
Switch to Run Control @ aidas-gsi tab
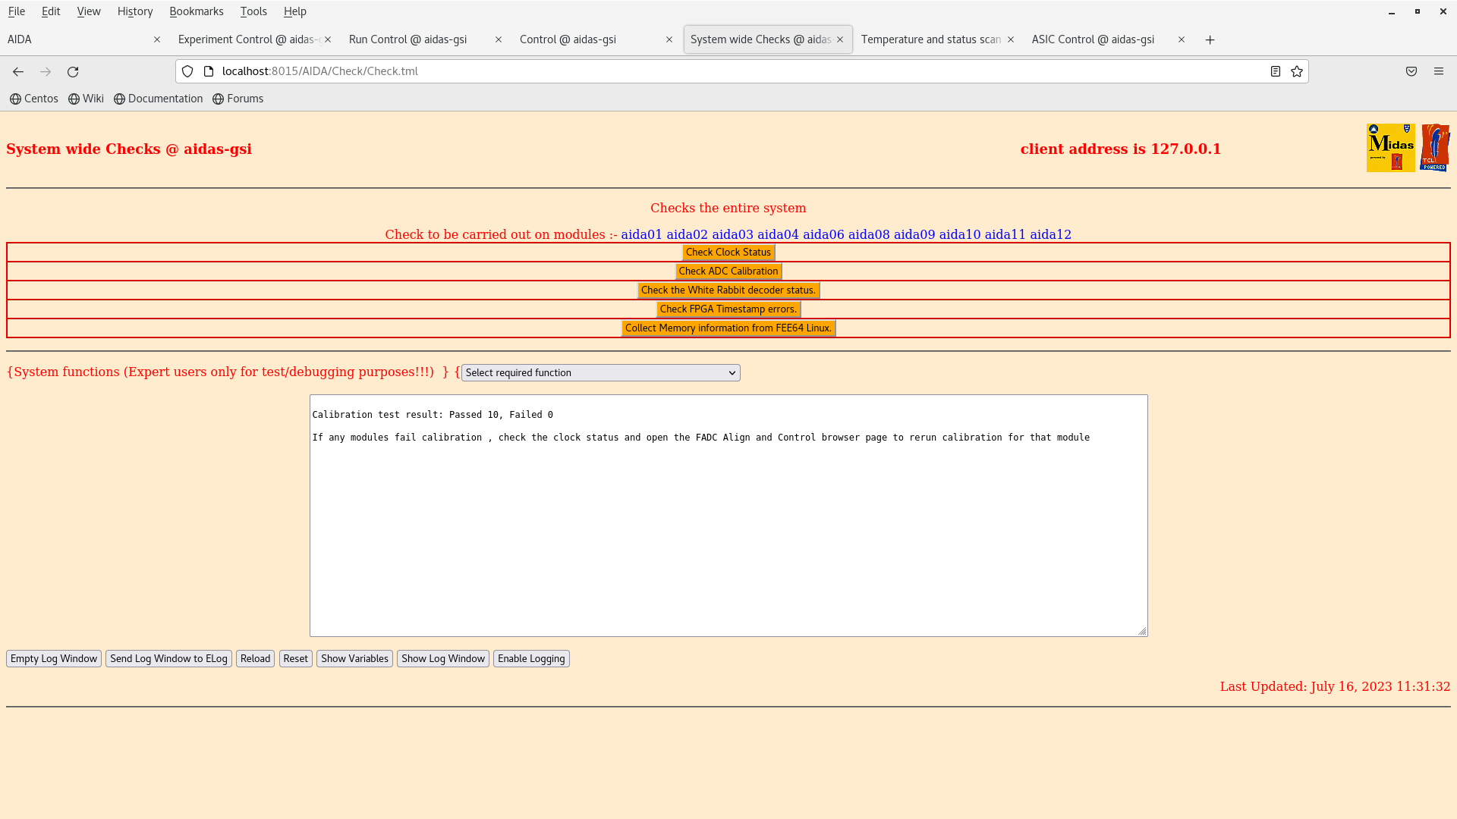pos(408,39)
